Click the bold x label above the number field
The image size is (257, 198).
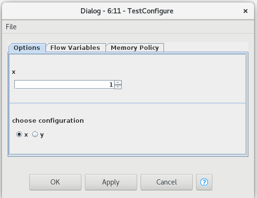[13, 72]
